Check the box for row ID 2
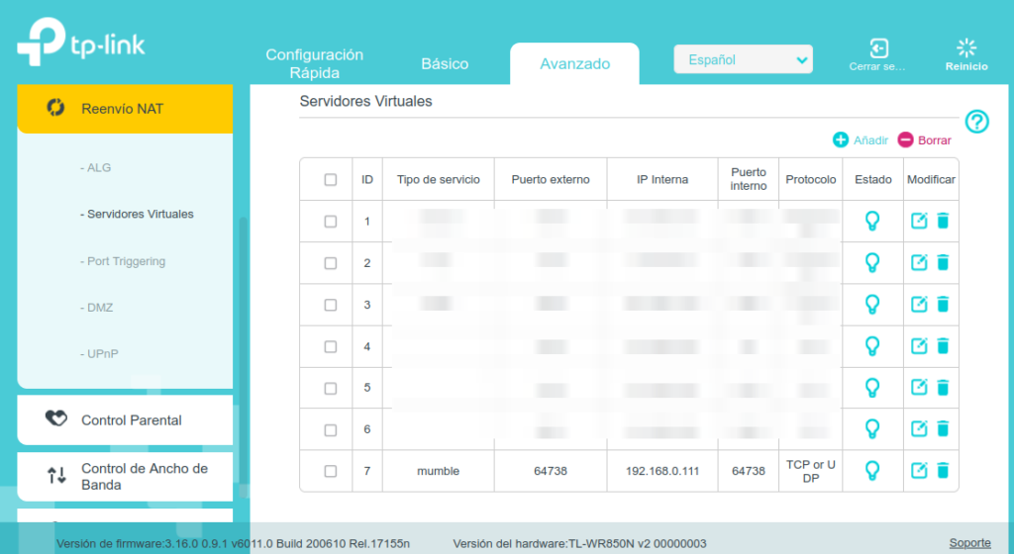Image resolution: width=1014 pixels, height=554 pixels. tap(331, 263)
